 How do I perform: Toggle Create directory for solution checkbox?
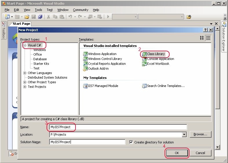(131, 142)
